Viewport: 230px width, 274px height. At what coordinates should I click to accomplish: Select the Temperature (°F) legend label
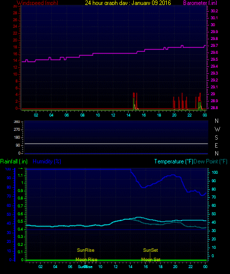(x=174, y=161)
